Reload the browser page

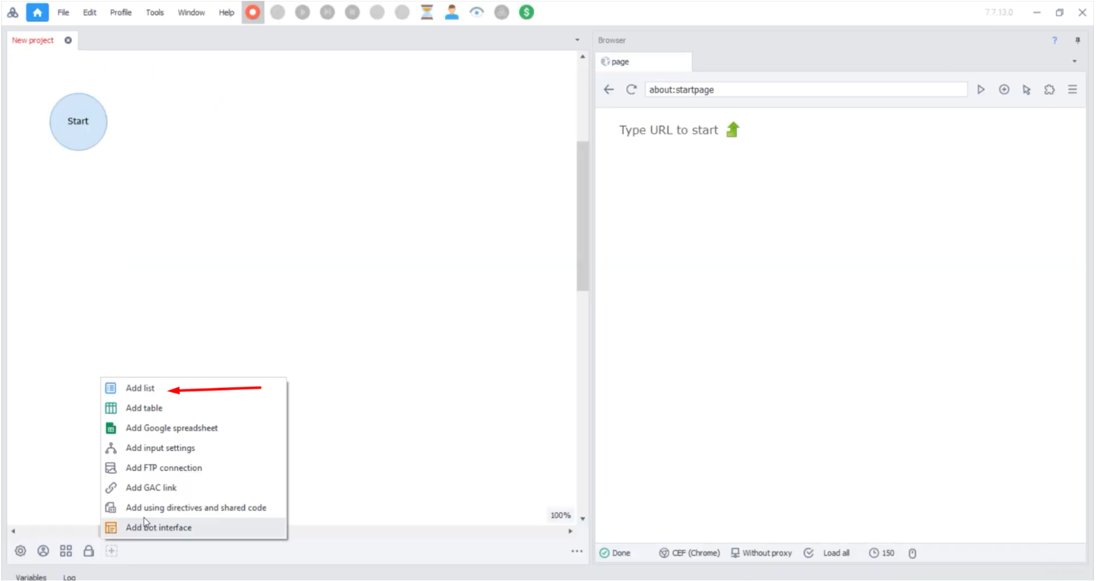point(631,89)
